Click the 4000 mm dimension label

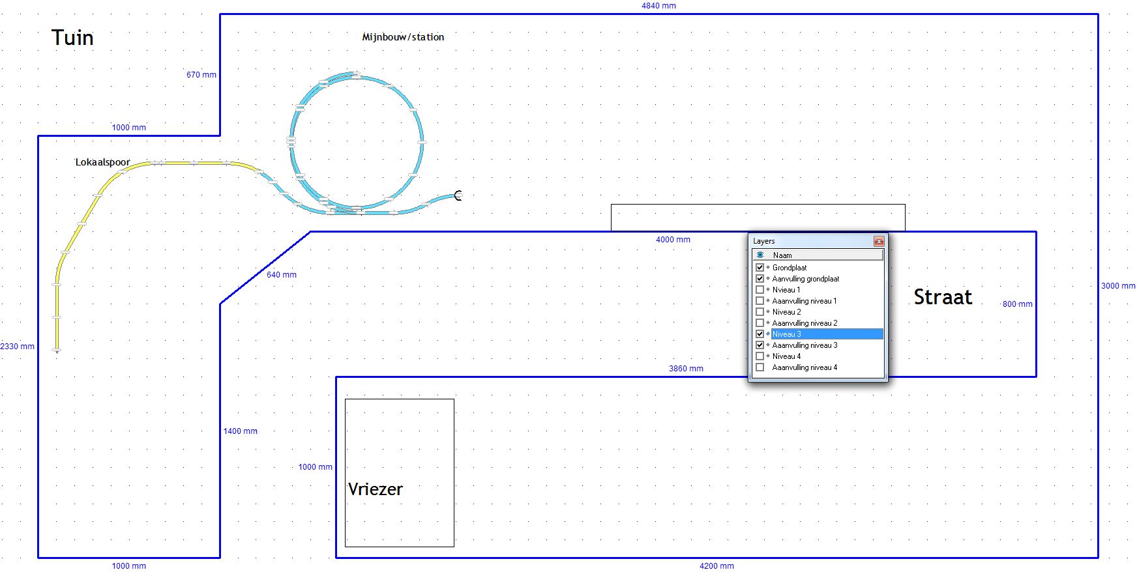tap(673, 240)
